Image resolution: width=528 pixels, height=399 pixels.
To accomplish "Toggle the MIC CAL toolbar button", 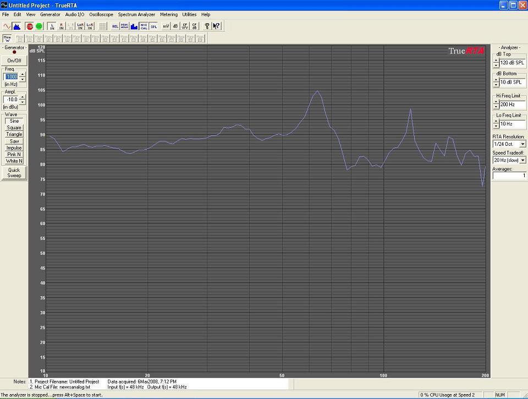I will click(x=144, y=26).
